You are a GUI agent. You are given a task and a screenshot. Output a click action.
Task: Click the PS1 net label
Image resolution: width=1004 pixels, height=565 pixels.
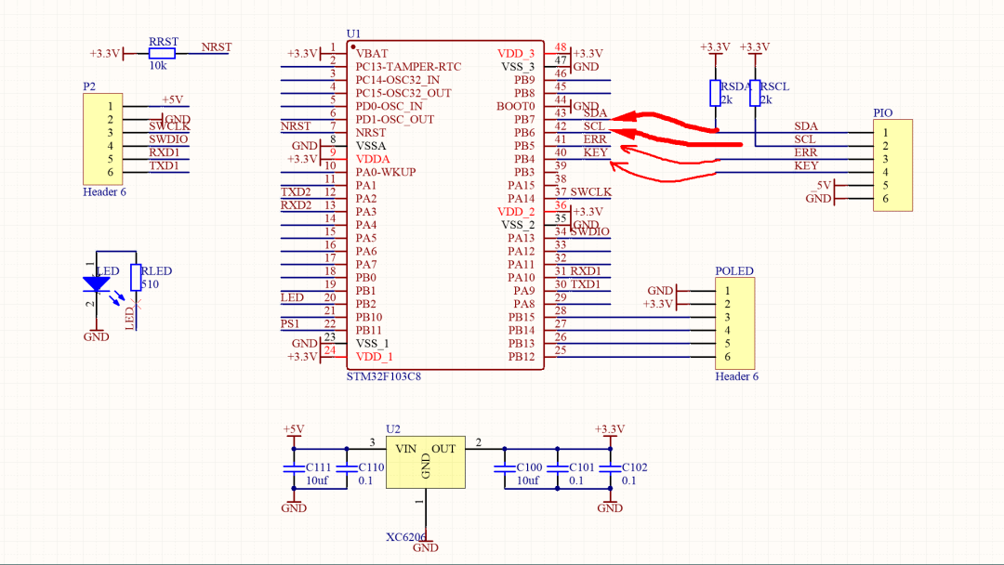tap(290, 323)
